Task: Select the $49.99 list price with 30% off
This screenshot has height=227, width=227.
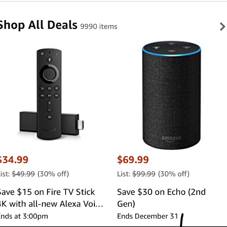Action: click(x=34, y=174)
